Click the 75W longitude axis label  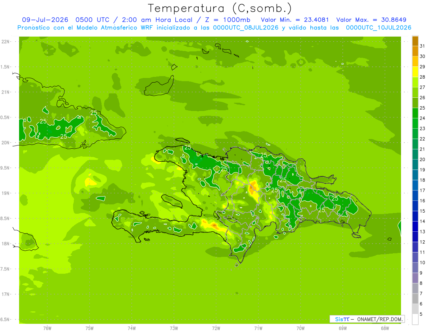(x=90, y=328)
